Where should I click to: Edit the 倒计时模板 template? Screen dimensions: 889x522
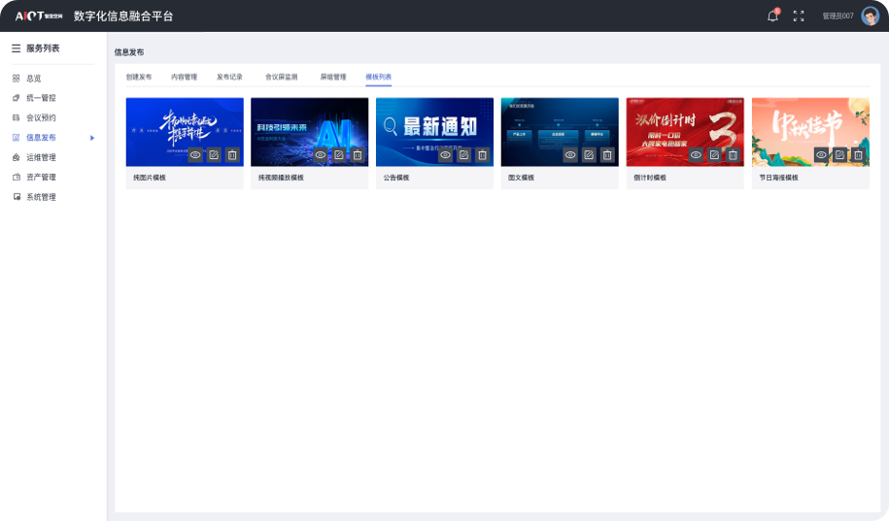pos(714,154)
